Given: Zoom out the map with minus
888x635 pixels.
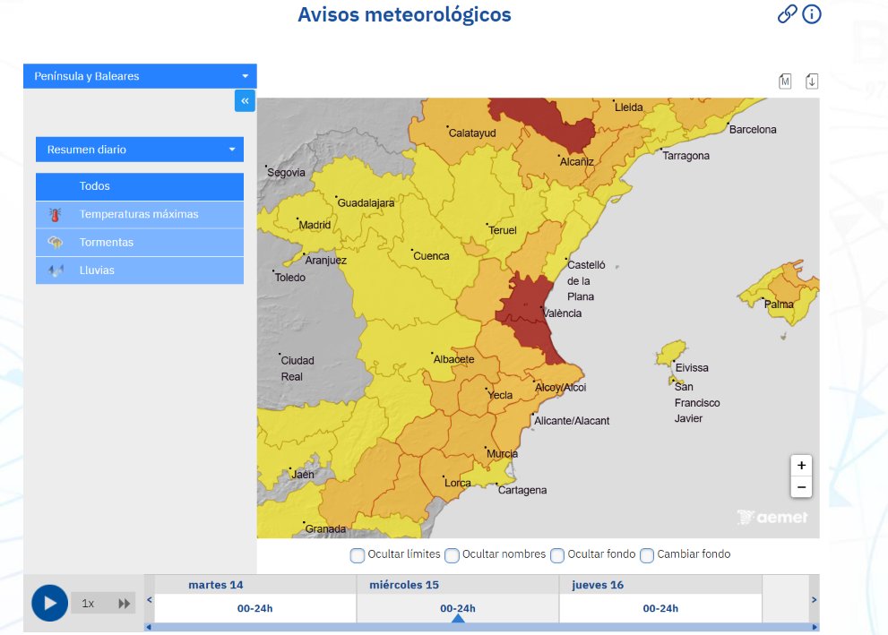Looking at the screenshot, I should 801,487.
